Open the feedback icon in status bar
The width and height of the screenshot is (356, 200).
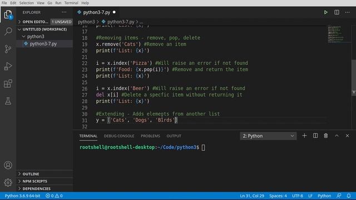339,196
